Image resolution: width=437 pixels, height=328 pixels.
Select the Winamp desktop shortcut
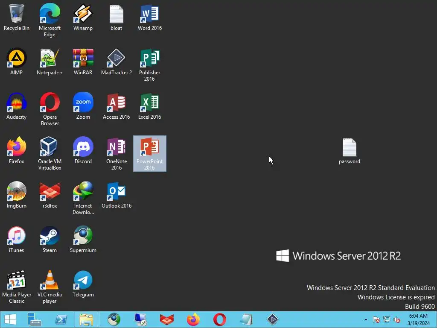[83, 17]
